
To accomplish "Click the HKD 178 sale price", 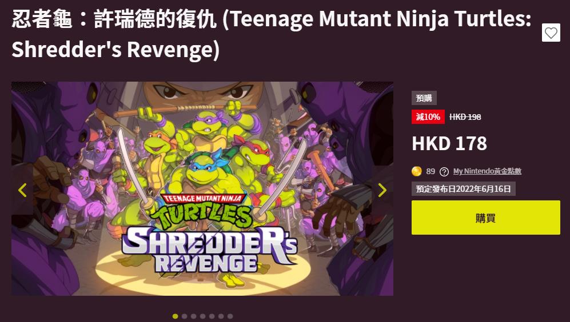I will [x=449, y=143].
